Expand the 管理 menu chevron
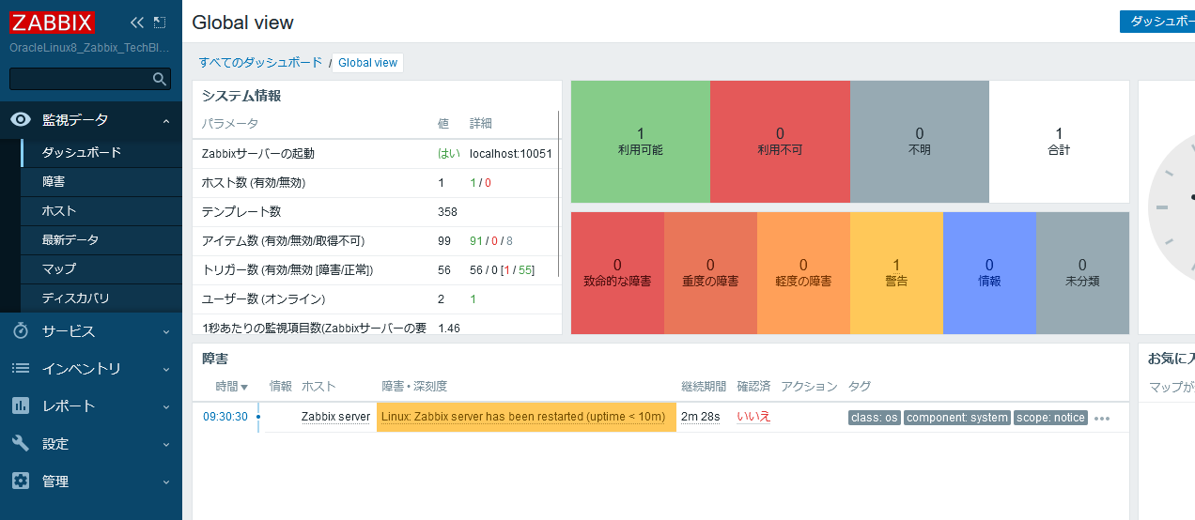 coord(165,482)
